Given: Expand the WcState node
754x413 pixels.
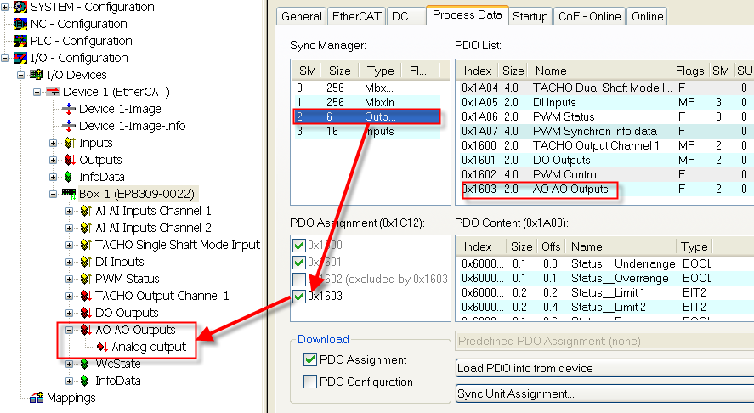Looking at the screenshot, I should 69,364.
